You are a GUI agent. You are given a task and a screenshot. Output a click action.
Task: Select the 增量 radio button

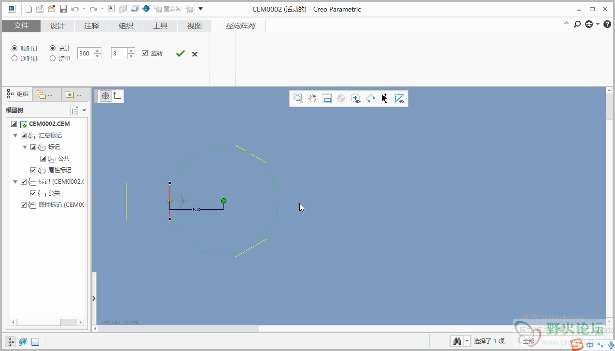point(53,59)
